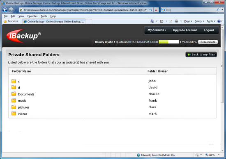The image size is (226, 159).
Task: Open the Favorites star button
Action: (x=11, y=21)
